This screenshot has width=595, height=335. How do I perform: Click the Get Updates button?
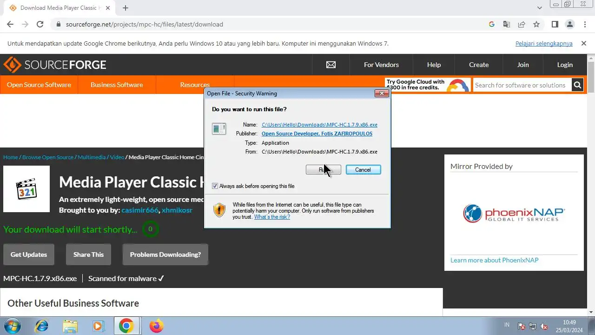point(29,255)
